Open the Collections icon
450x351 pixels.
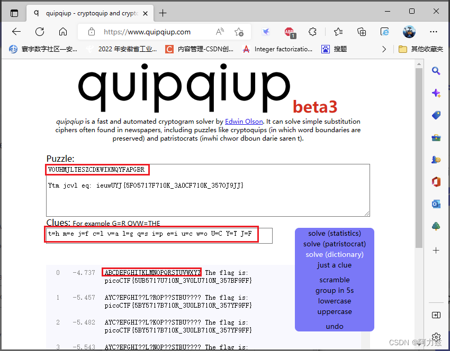pyautogui.click(x=362, y=32)
